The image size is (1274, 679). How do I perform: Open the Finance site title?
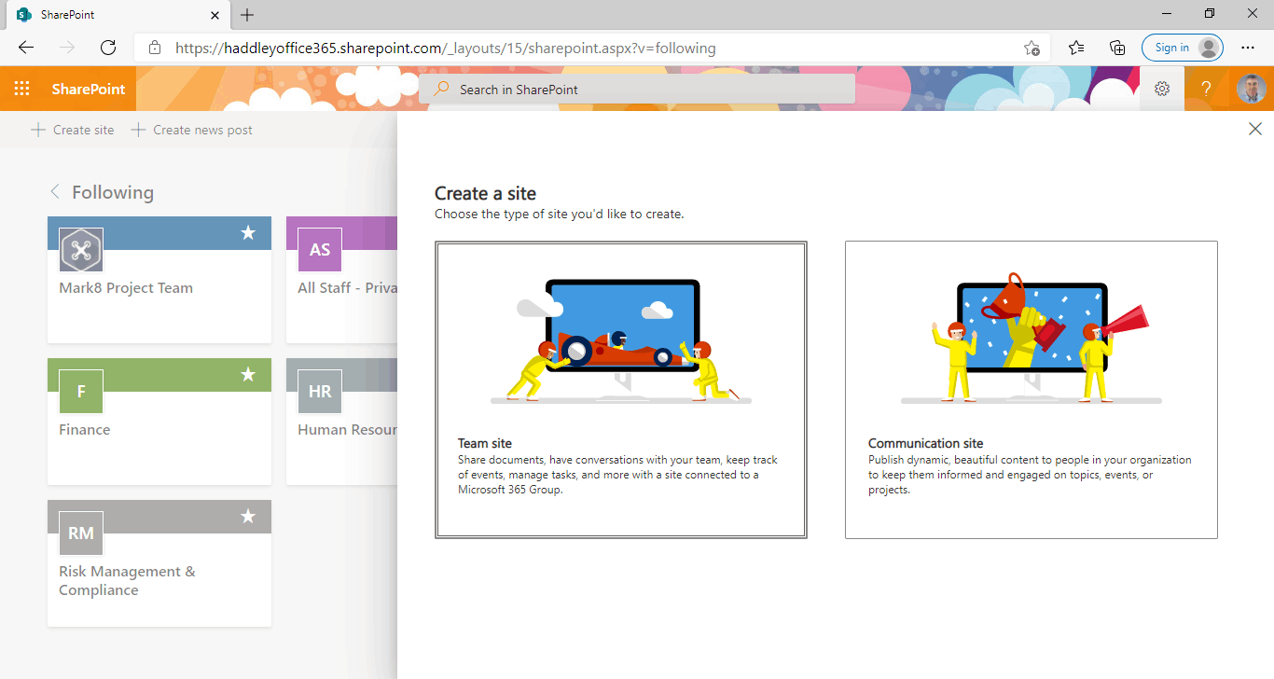pyautogui.click(x=85, y=430)
